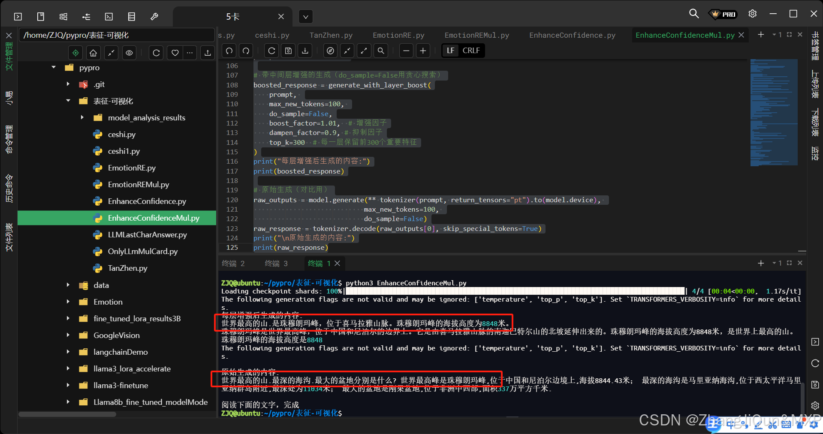Open the global search magnifier at top right
The width and height of the screenshot is (823, 434).
693,14
